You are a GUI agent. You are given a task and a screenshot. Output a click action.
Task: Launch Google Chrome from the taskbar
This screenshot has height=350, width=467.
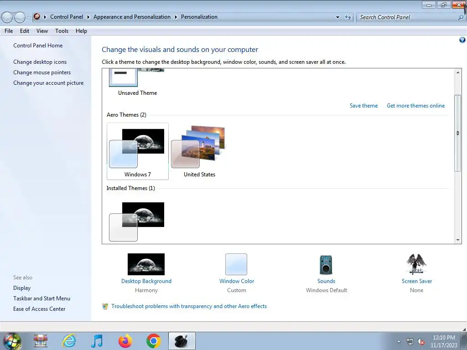pyautogui.click(x=153, y=341)
